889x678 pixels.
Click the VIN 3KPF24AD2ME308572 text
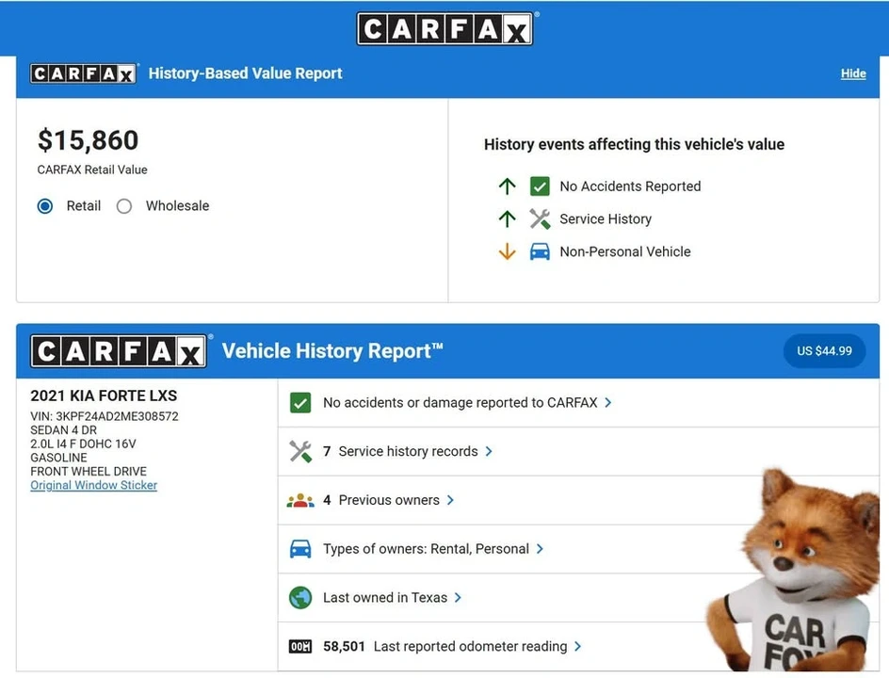coord(105,416)
